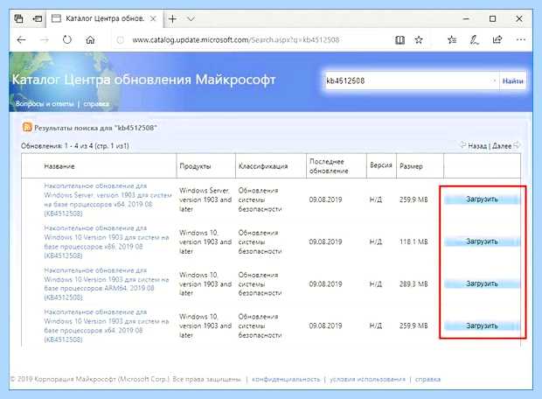Click Загрузить for the 118.1 MB update
542x399 pixels.
(482, 241)
